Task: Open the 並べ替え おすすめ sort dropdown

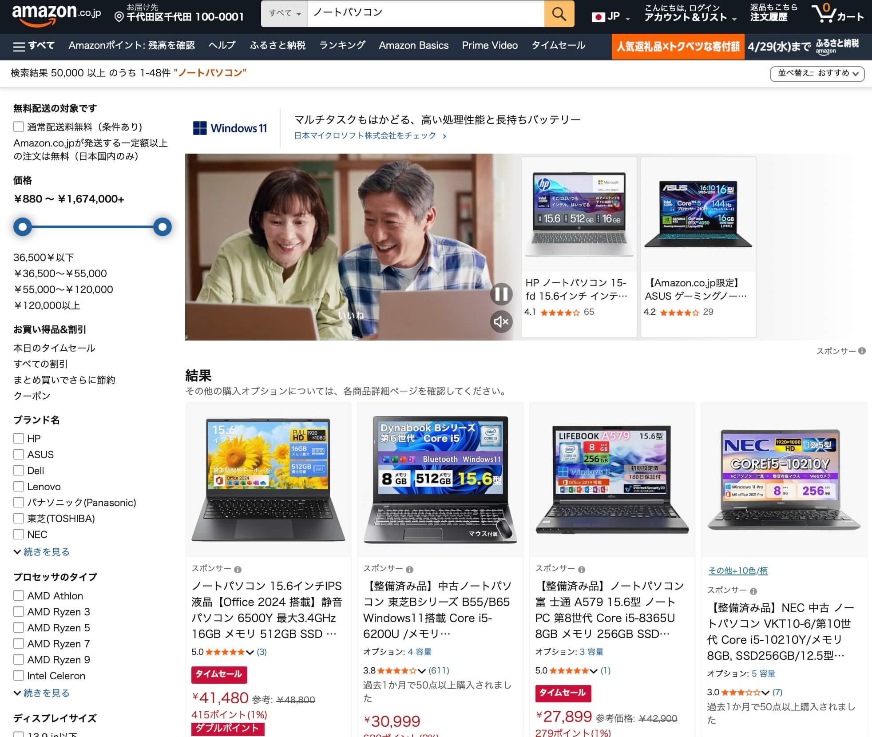Action: (x=817, y=73)
